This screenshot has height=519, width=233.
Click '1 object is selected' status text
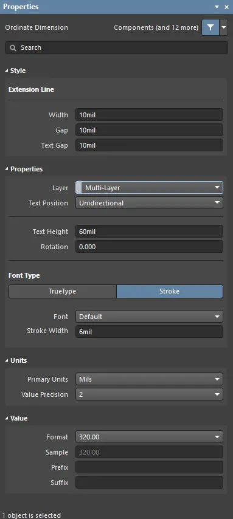coord(31,515)
